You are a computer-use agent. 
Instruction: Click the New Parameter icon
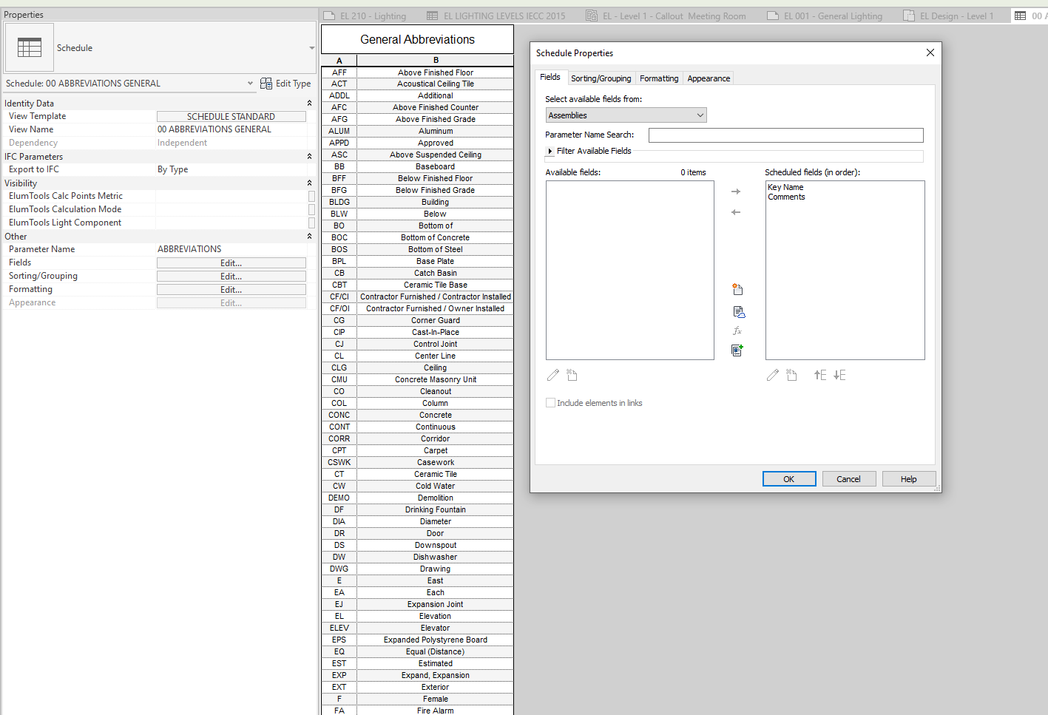(737, 289)
